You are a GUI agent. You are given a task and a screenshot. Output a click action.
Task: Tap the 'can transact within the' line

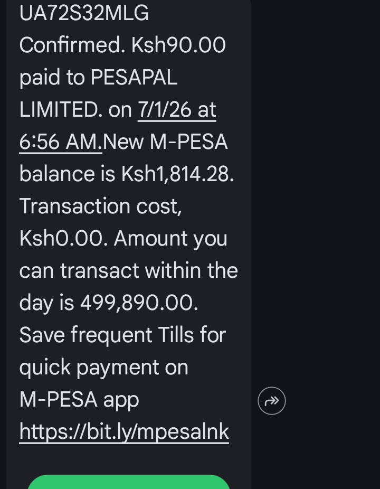click(128, 270)
